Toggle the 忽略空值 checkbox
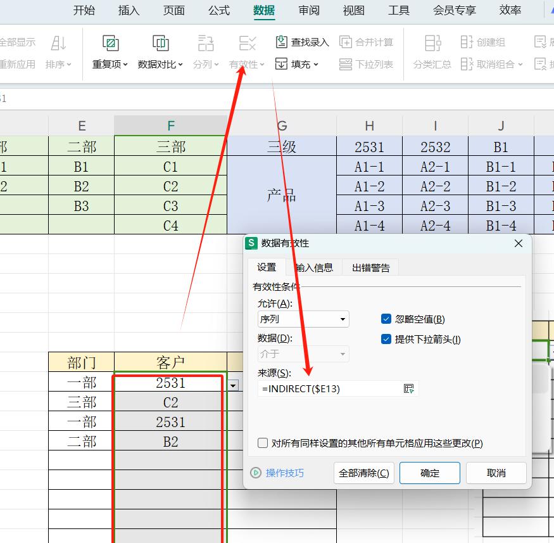The image size is (554, 543). (x=386, y=319)
